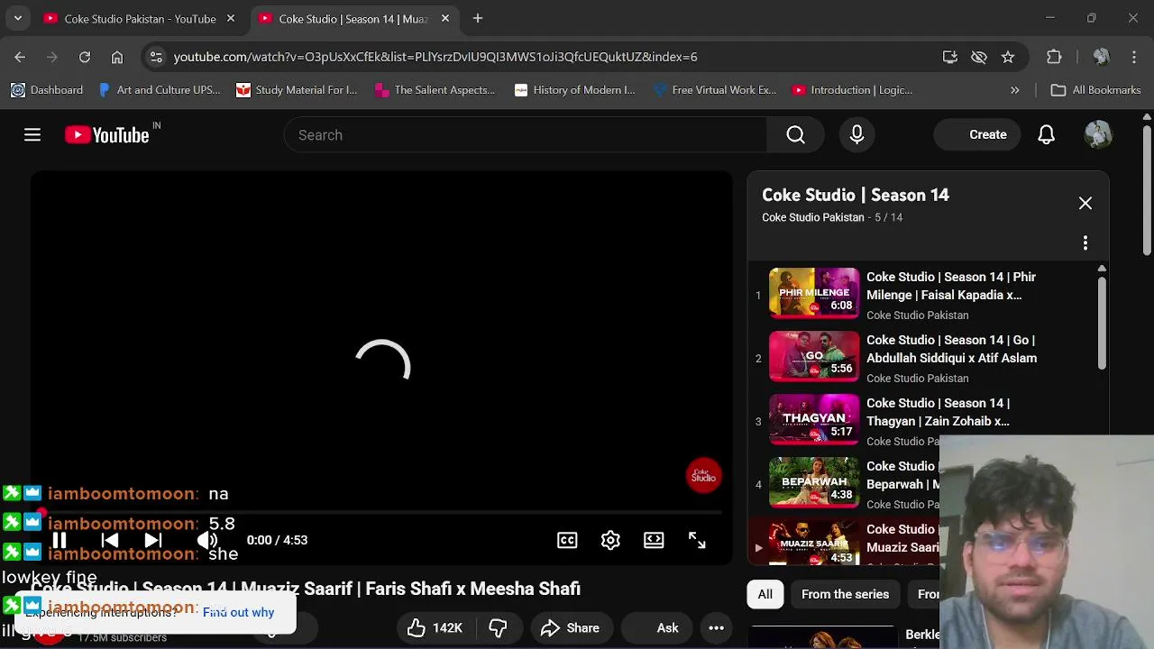Click Find out why link

point(238,612)
